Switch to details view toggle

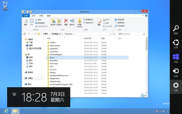(143, 96)
